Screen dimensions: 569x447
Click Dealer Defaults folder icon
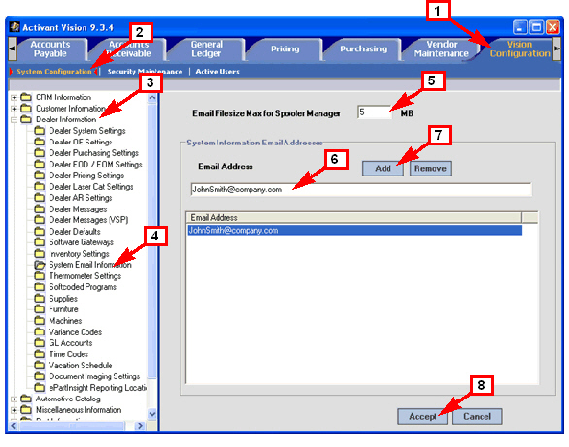pyautogui.click(x=40, y=231)
